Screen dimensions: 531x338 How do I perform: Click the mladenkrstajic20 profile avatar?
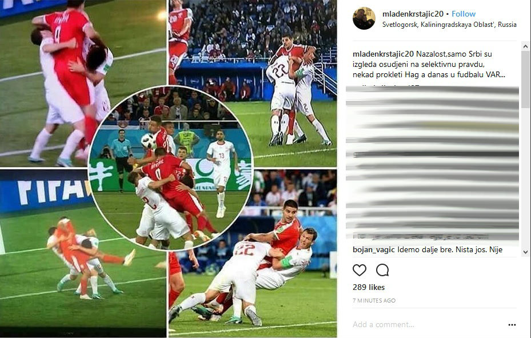(x=364, y=18)
